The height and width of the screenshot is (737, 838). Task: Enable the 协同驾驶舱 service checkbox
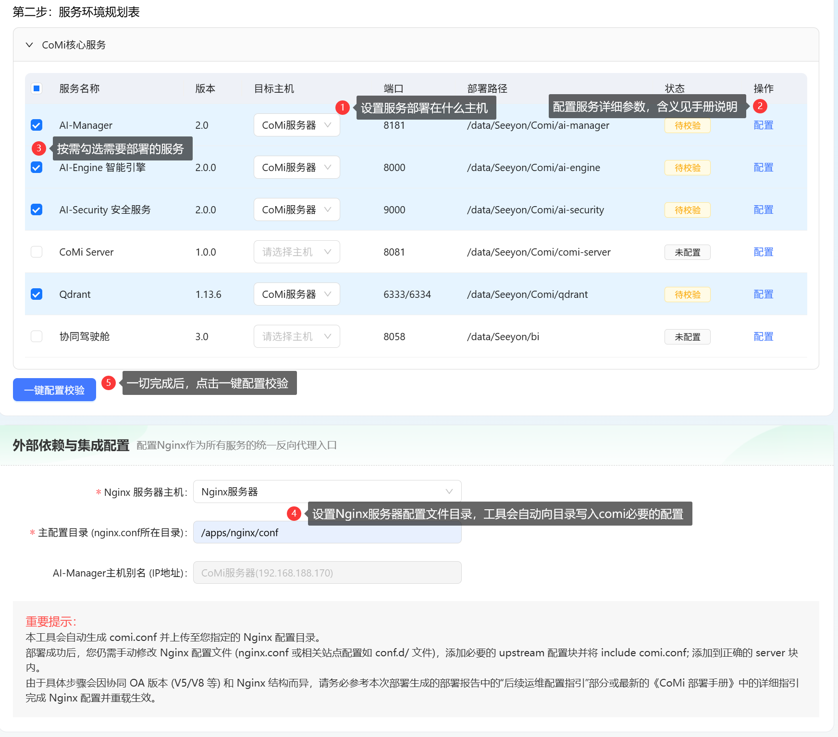[37, 337]
